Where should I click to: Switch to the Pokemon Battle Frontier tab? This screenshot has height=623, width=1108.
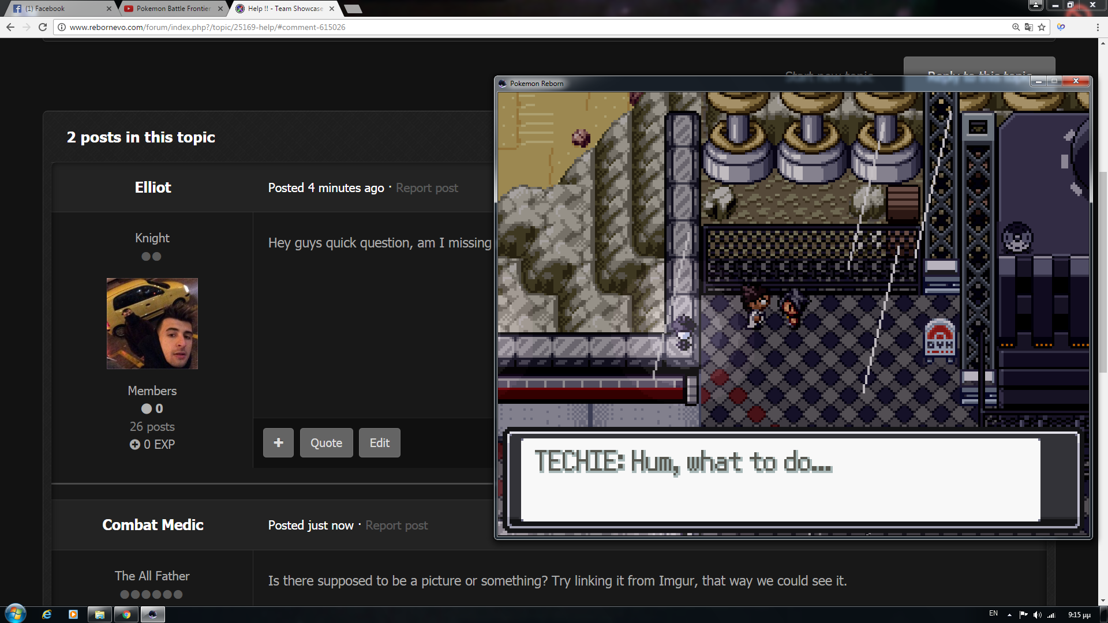coord(173,9)
